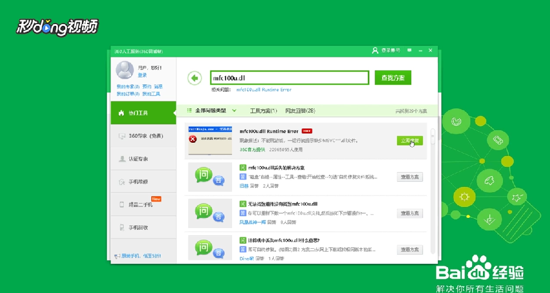Select 手机回收 in the sidebar
This screenshot has height=293, width=550.
pyautogui.click(x=143, y=228)
